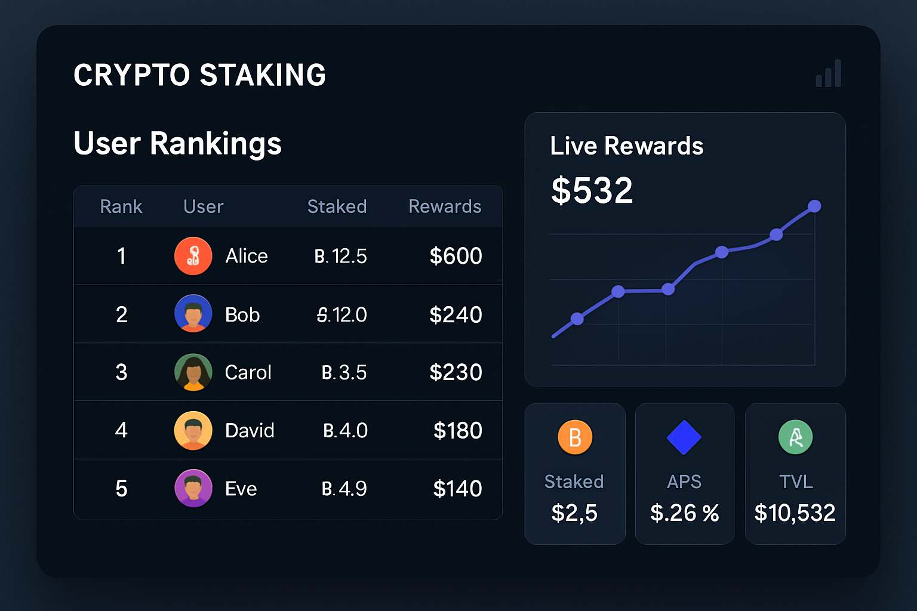
Task: Select the last point on rewards chart
Action: click(814, 206)
